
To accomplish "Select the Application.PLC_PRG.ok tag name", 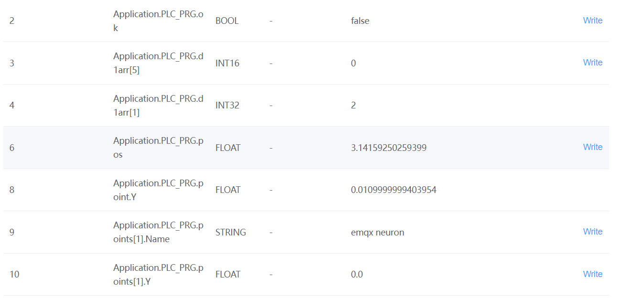I will click(158, 21).
